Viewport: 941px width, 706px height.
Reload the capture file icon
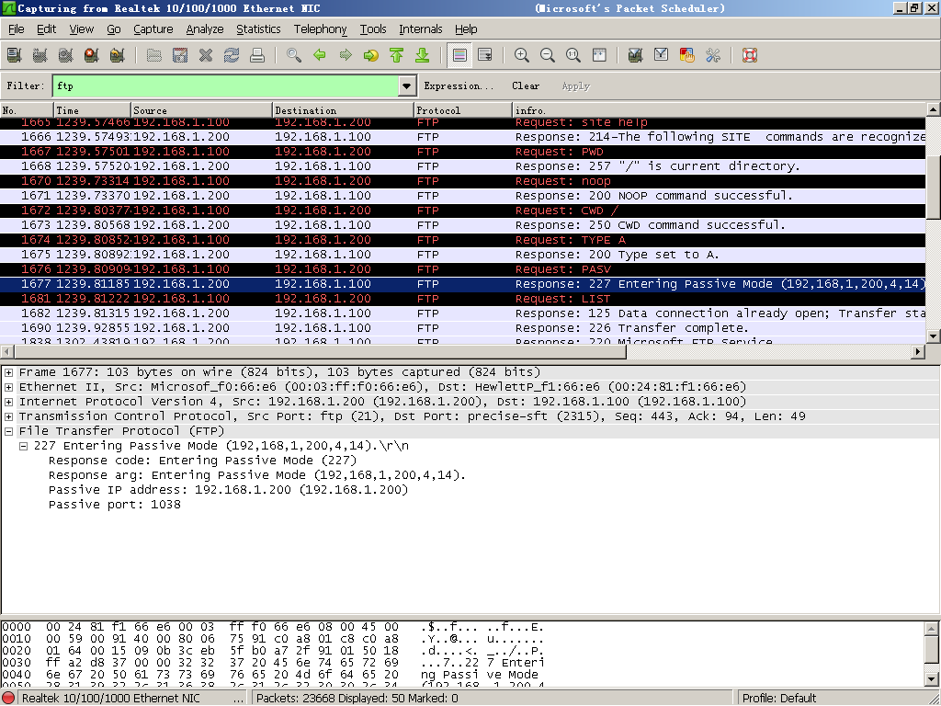pos(232,55)
